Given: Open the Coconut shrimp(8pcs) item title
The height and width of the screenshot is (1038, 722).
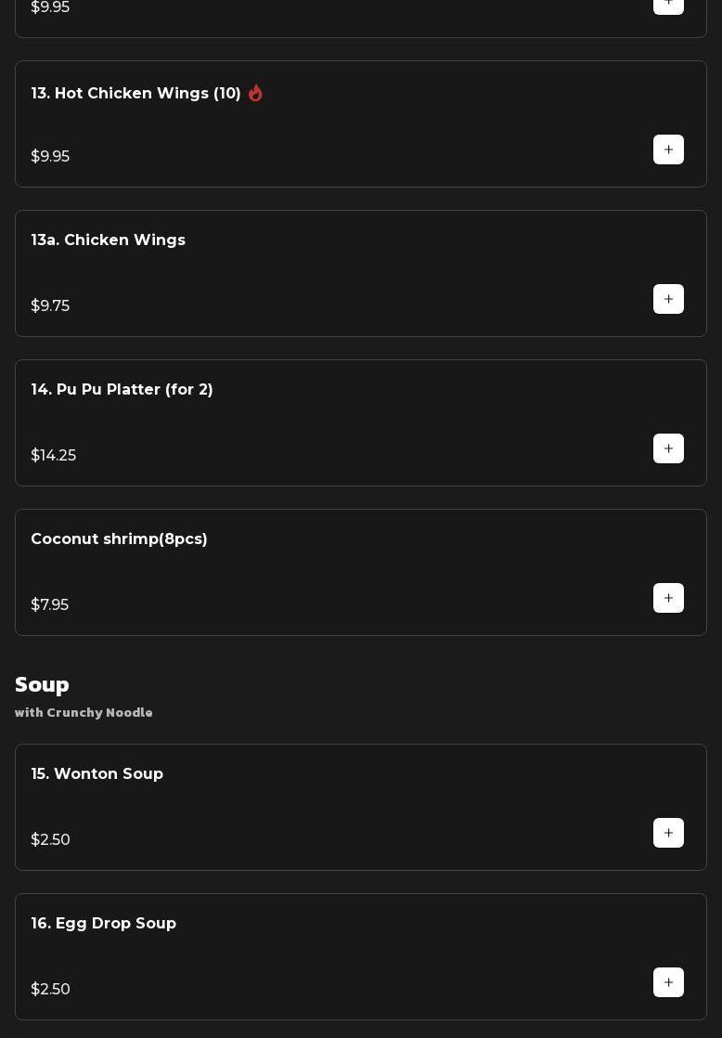Looking at the screenshot, I should tap(119, 539).
